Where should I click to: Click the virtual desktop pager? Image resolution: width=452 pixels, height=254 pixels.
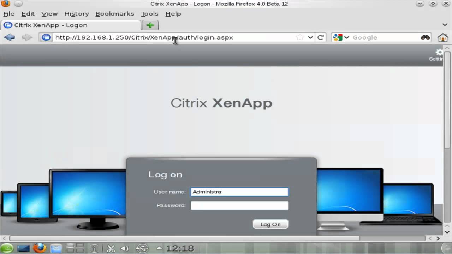tap(75, 248)
